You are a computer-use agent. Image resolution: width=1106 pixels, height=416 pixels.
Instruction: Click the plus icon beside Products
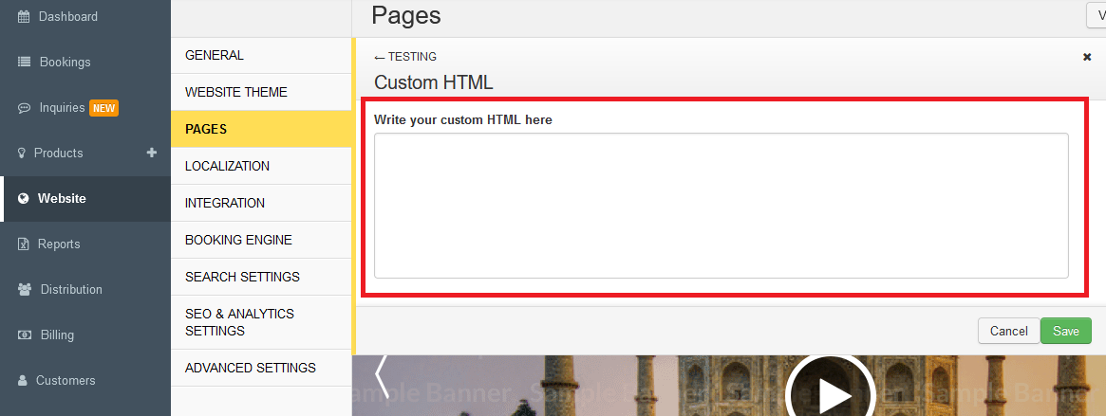[x=151, y=153]
